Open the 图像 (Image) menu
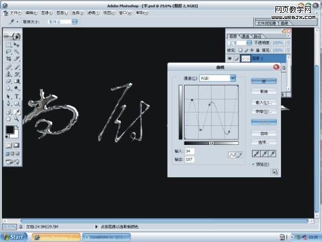Screen dimensions: 322x242 47,13
